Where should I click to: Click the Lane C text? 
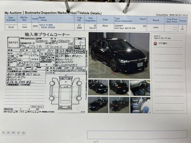pos(157,36)
